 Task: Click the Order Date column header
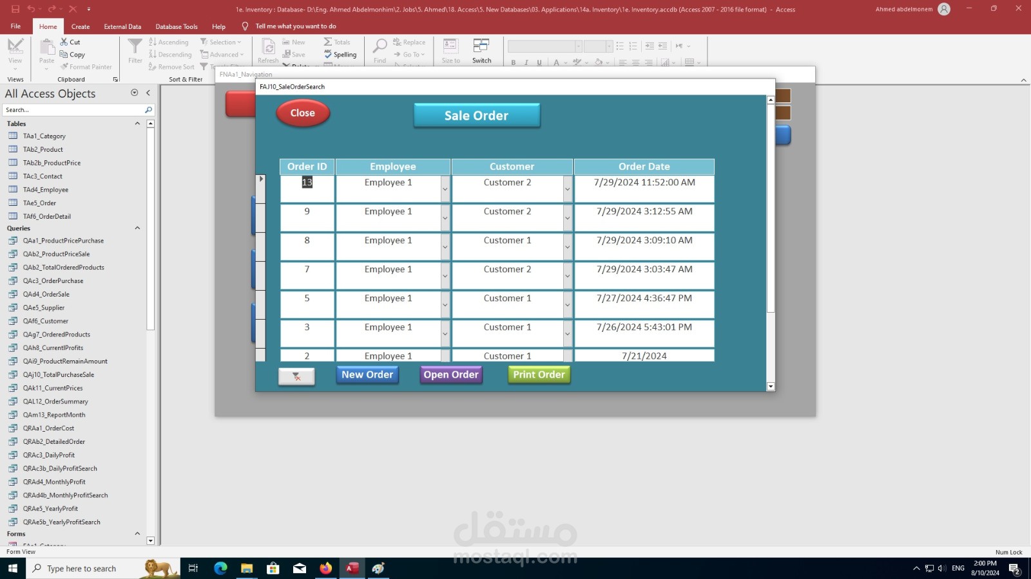[x=644, y=167]
